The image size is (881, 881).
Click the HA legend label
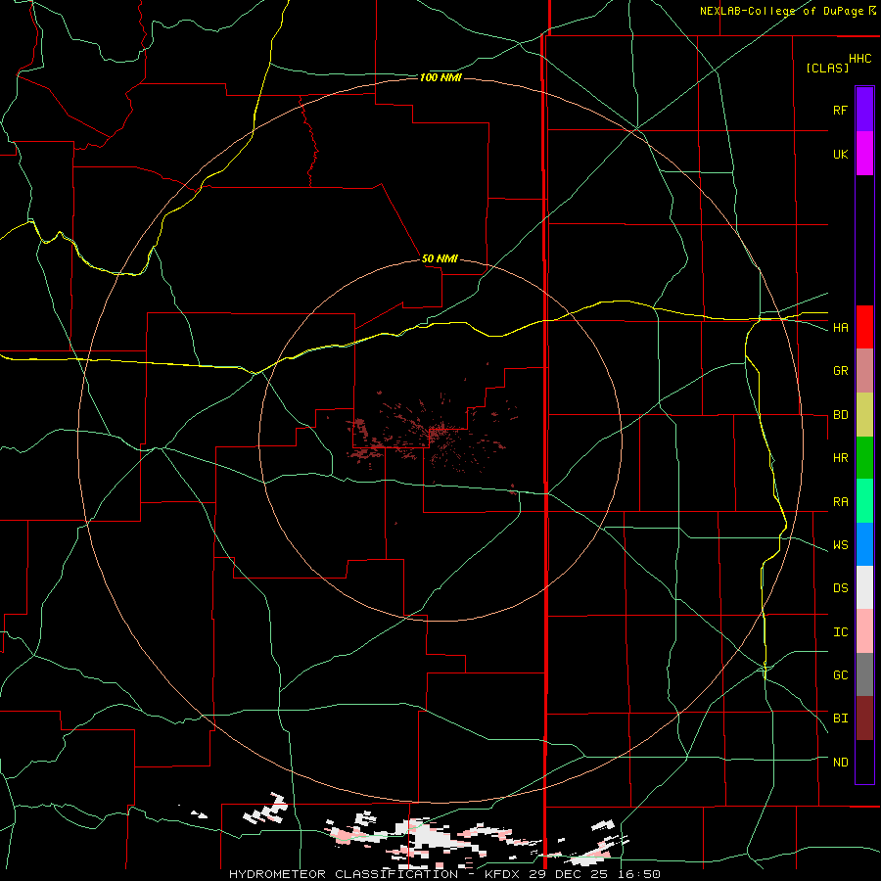(x=840, y=328)
